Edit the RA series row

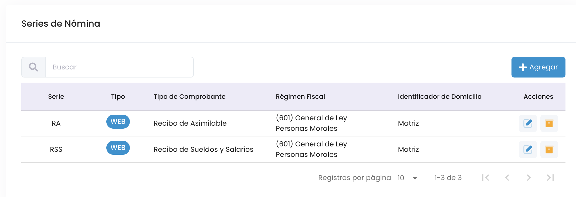pyautogui.click(x=528, y=123)
